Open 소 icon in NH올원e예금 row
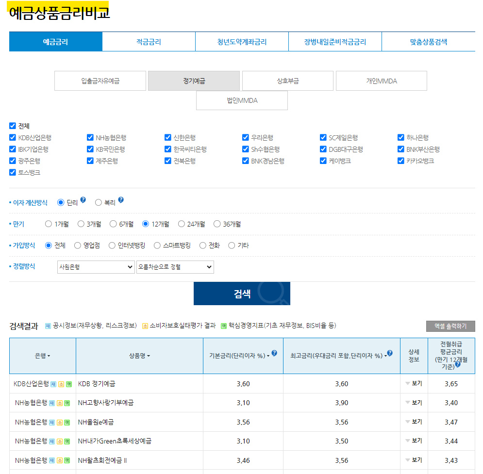483x474 pixels. (60, 423)
